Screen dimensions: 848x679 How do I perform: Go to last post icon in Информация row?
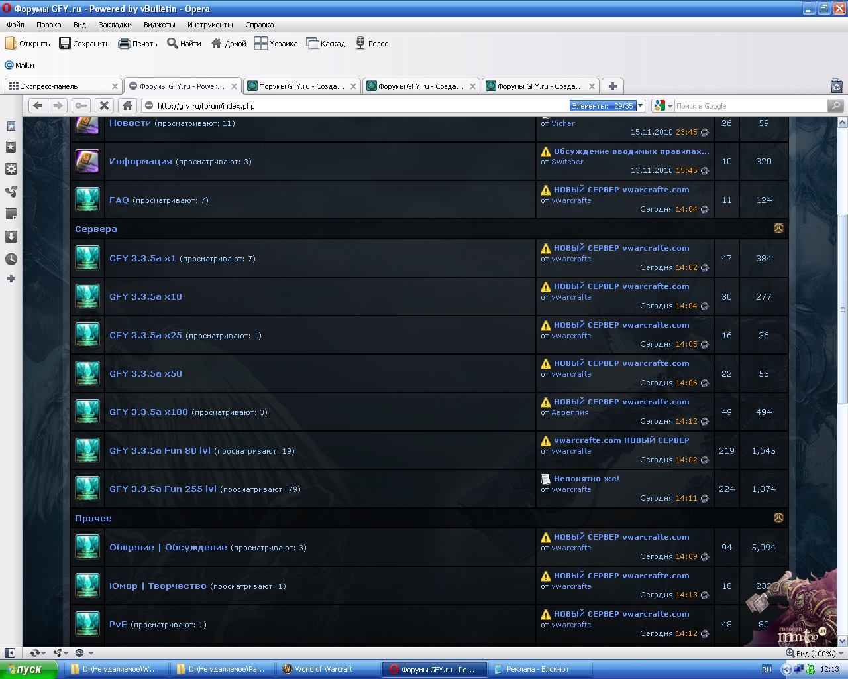[704, 171]
